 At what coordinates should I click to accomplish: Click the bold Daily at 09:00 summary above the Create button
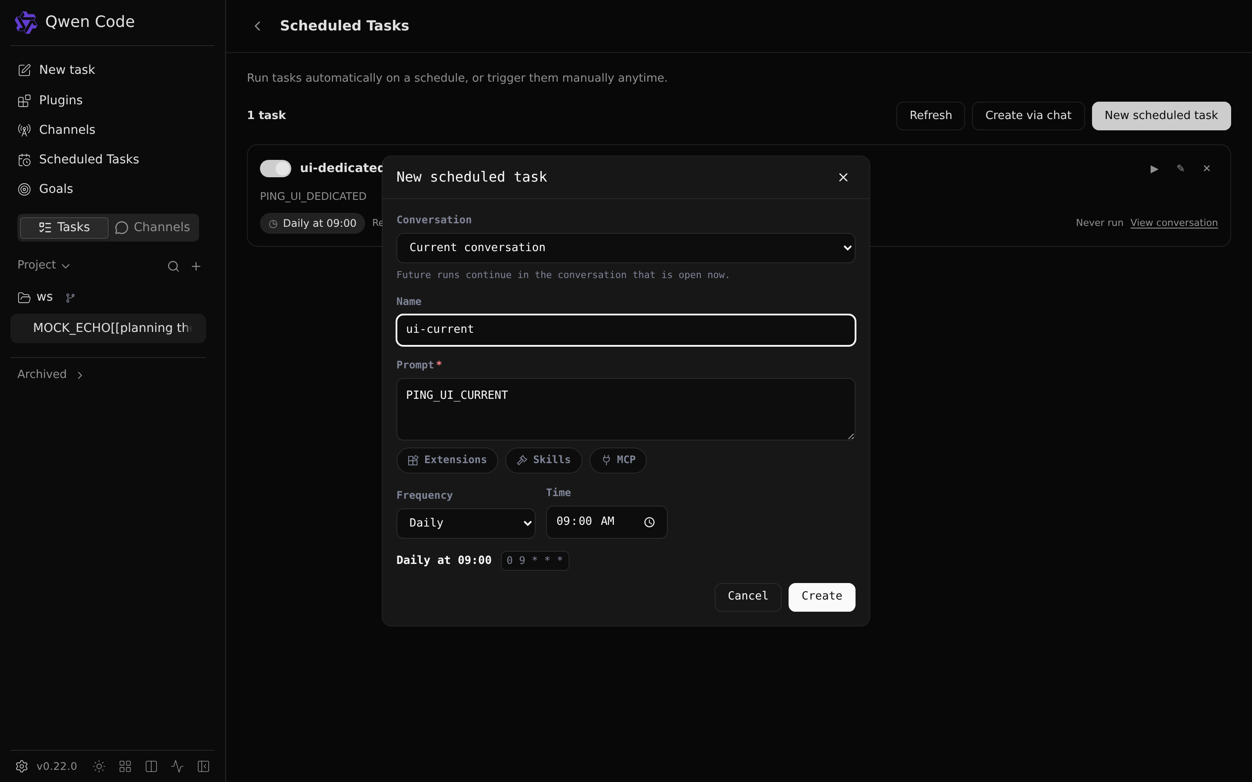(x=444, y=560)
